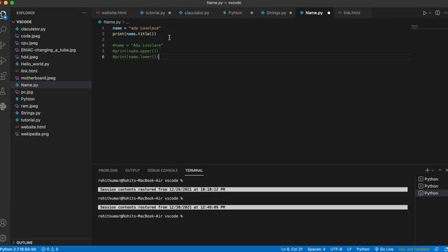448x252 pixels.
Task: Change language mode via Python status item
Action: click(x=363, y=249)
